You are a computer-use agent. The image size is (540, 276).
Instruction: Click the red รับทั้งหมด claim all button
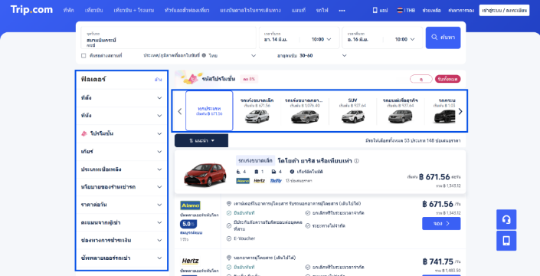[x=448, y=79]
